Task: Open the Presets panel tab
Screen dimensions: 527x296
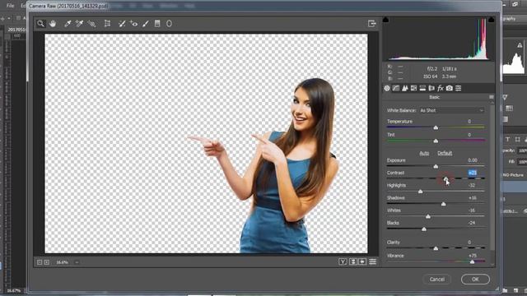Action: tap(458, 88)
